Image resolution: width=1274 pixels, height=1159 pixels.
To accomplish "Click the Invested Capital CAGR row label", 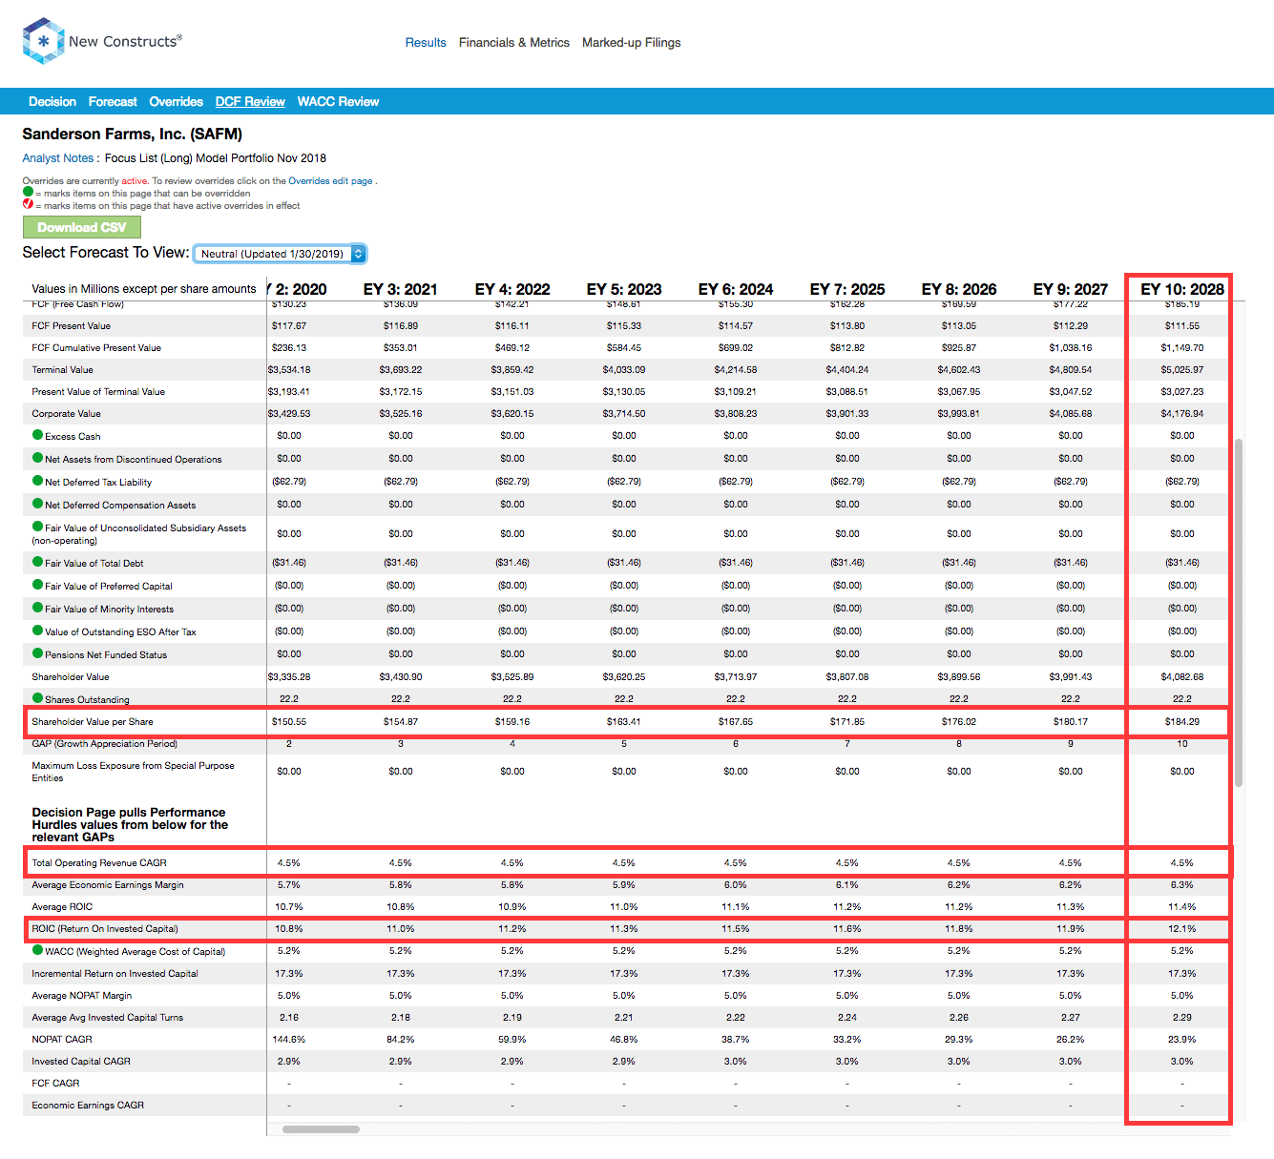I will (x=81, y=1062).
